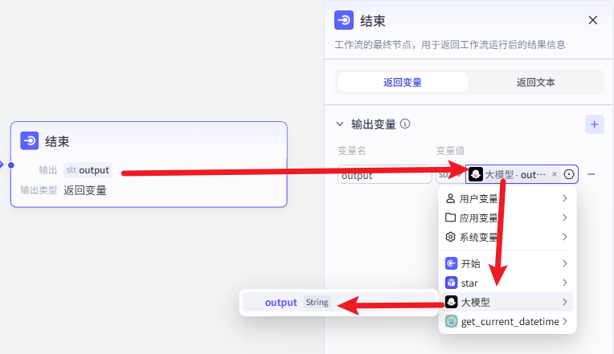This screenshot has width=614, height=354.
Task: Click the 结束 title in the panel header
Action: pyautogui.click(x=372, y=21)
